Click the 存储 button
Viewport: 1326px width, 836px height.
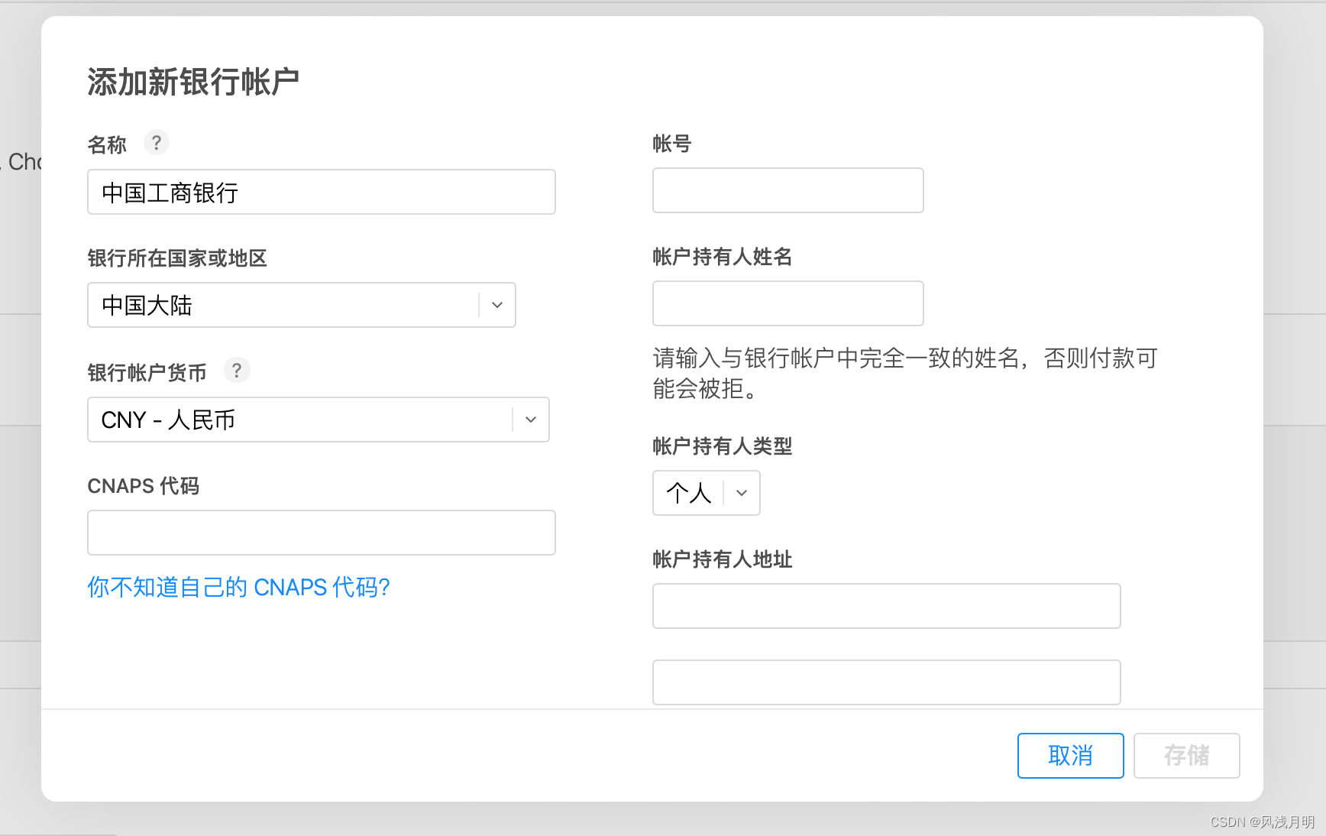click(x=1187, y=756)
